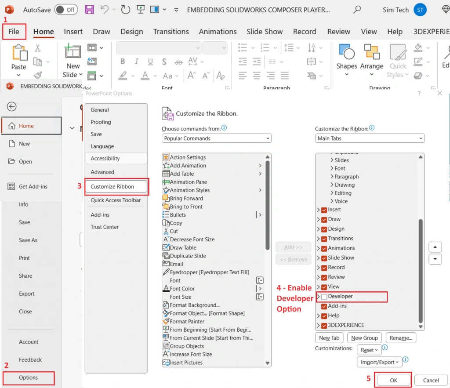Screen dimensions: 450x388
Task: Click the New Slide icon
Action: click(73, 51)
